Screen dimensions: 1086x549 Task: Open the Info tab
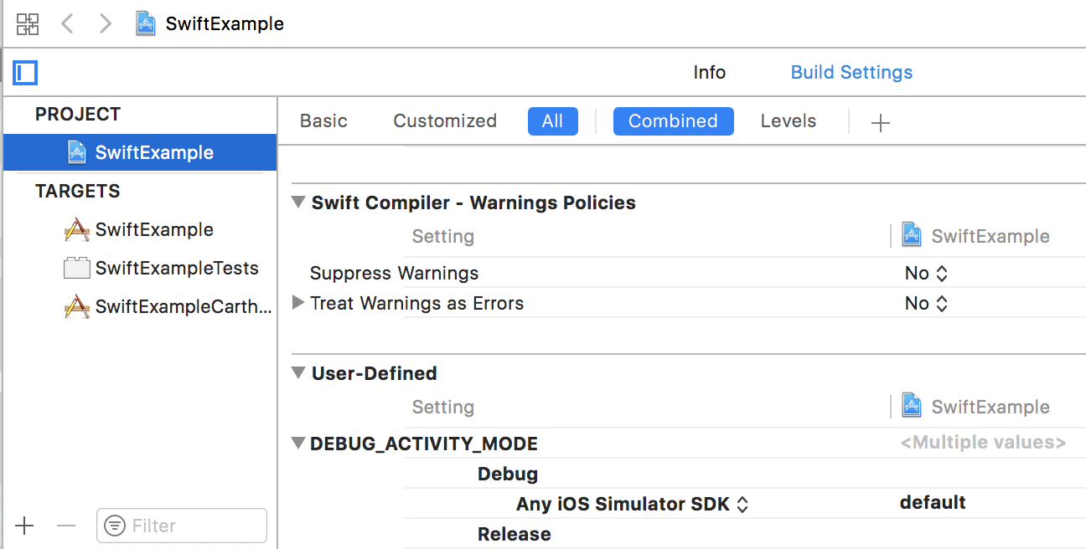point(709,73)
